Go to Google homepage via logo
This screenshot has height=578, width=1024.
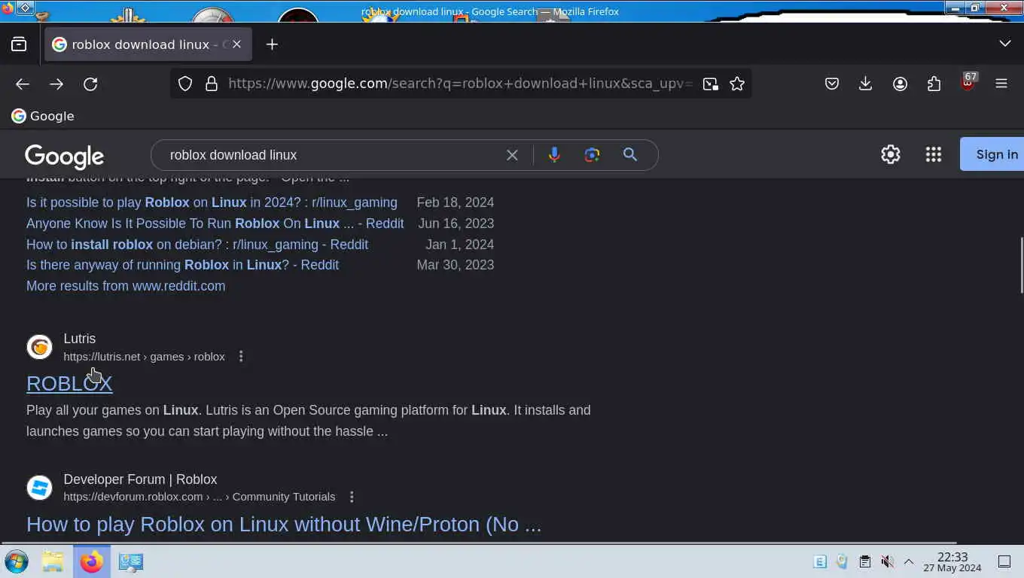tap(65, 156)
